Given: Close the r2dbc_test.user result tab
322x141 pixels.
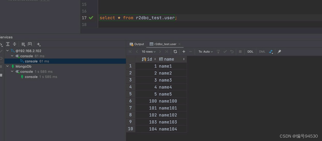Looking at the screenshot, I should [179, 44].
